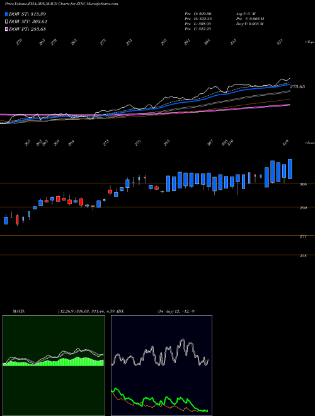Click the Pre L: 308.95 value
The width and height of the screenshot is (315, 416).
[x=198, y=24]
